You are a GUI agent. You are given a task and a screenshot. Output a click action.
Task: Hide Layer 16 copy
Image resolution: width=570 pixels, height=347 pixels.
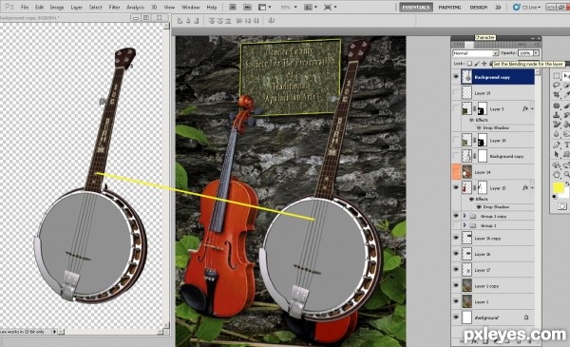click(456, 239)
